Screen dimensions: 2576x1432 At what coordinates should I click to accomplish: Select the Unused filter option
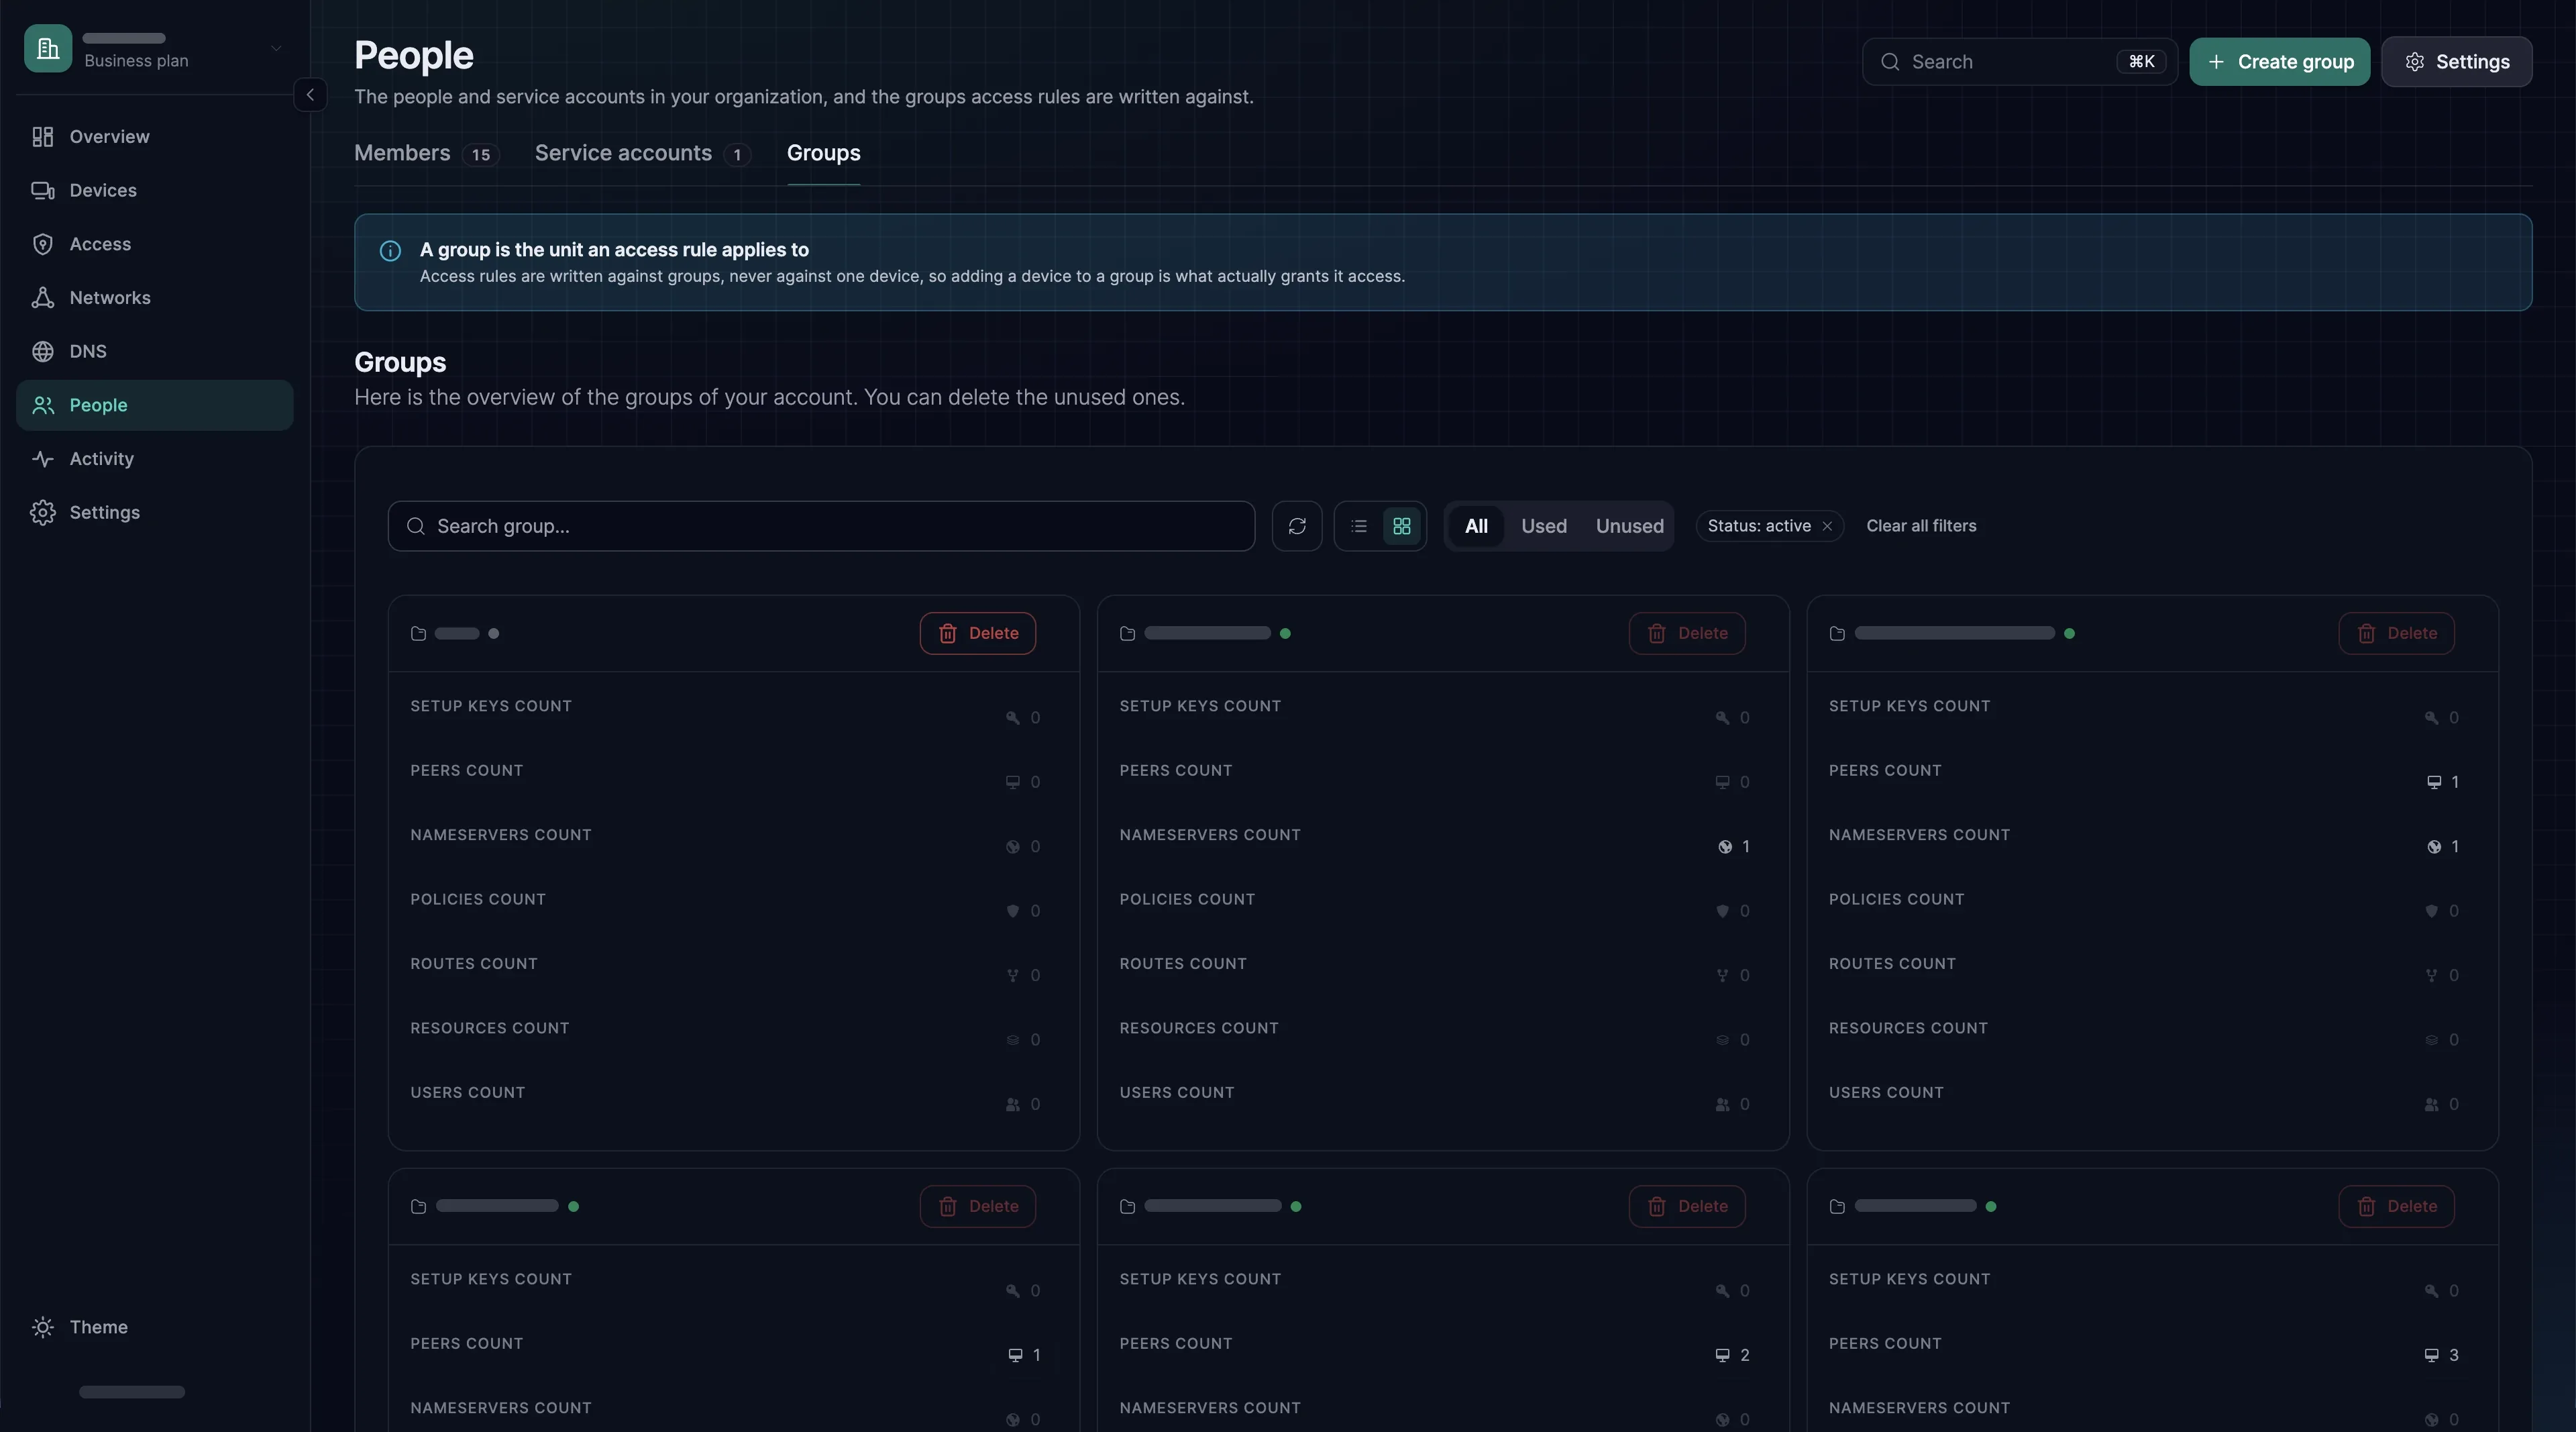(1629, 526)
